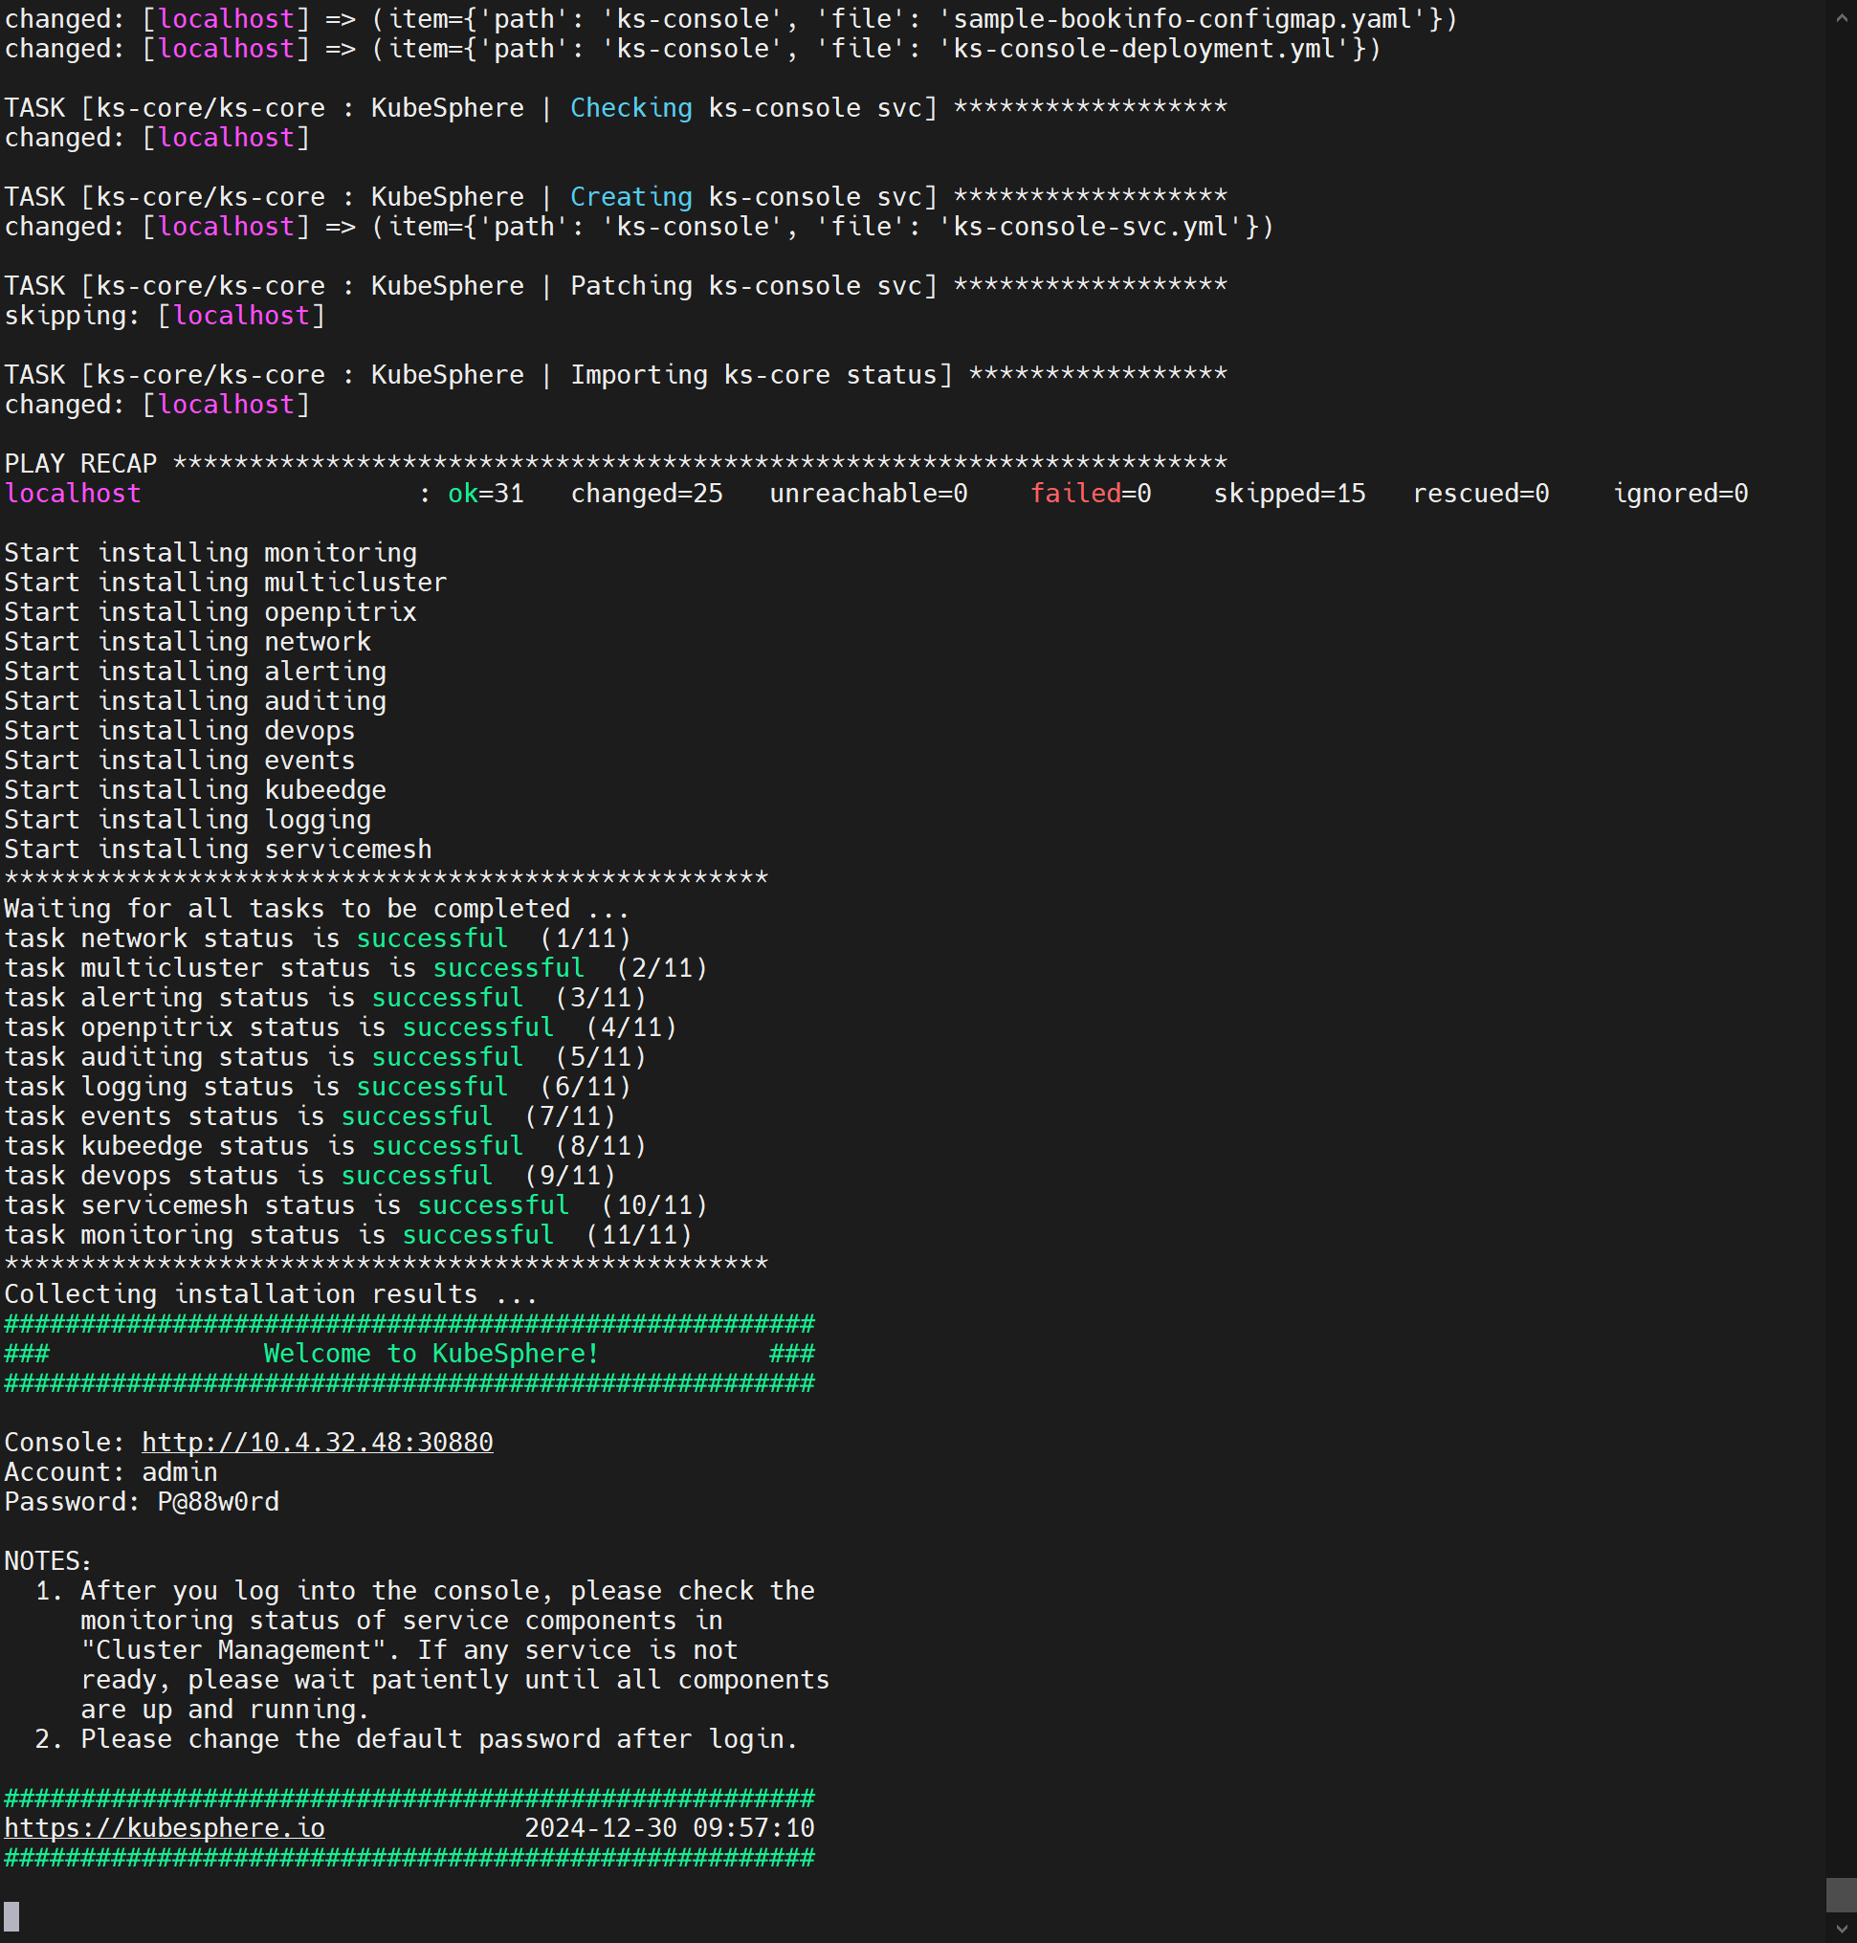Click 'task kubeedge status is successful (8/11)'
The width and height of the screenshot is (1857, 1943).
(324, 1146)
